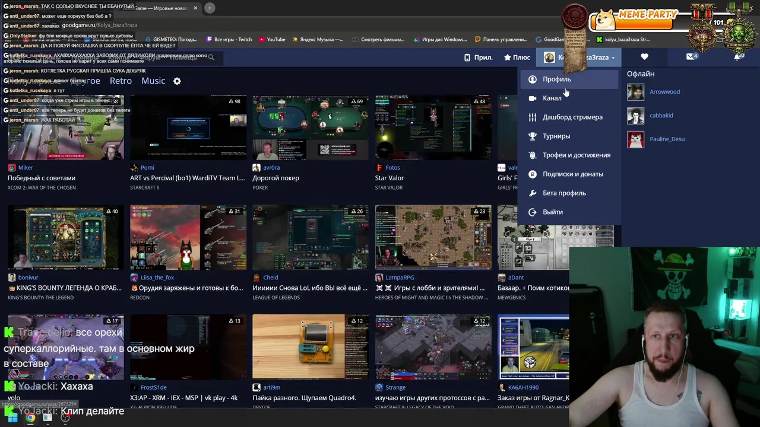Open bonivur's King's Bounty thumbnail
Image resolution: width=760 pixels, height=427 pixels.
click(x=65, y=237)
